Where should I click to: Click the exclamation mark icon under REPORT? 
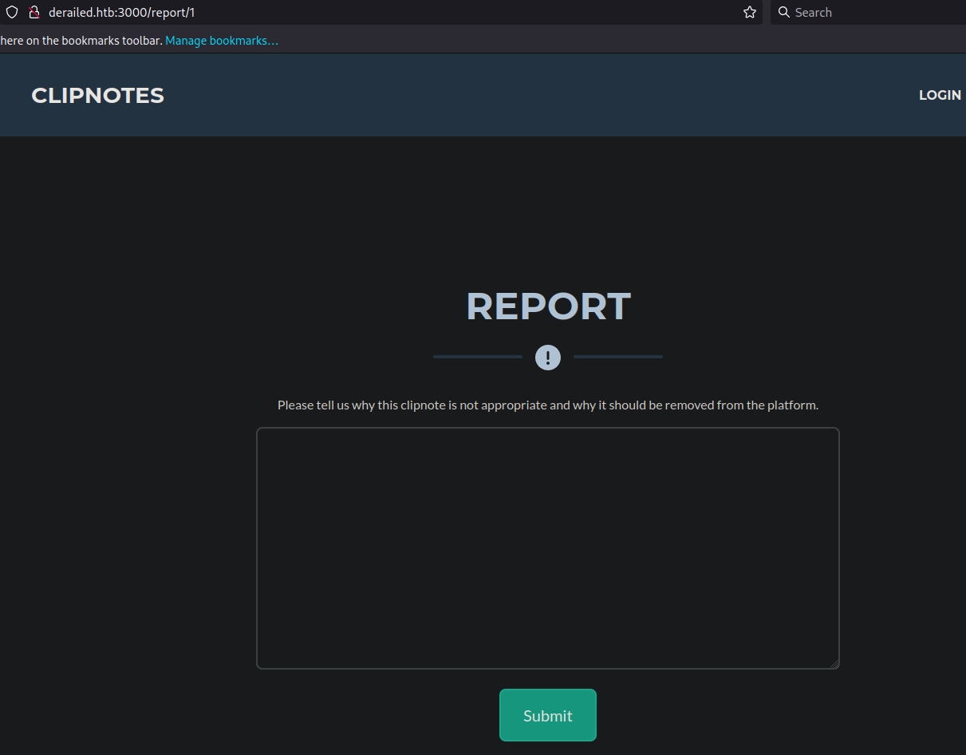(547, 357)
